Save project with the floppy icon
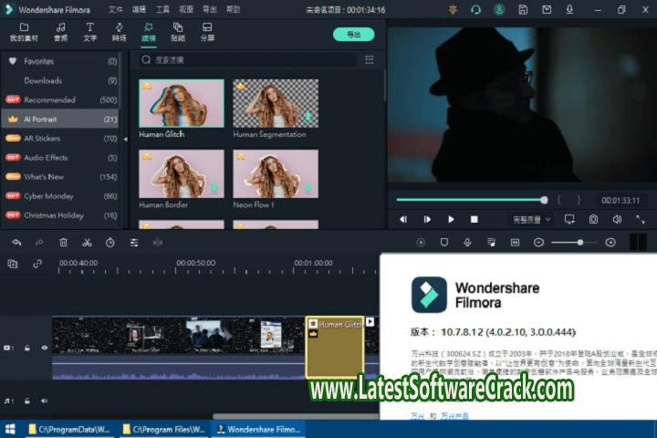This screenshot has height=438, width=657. tap(523, 10)
